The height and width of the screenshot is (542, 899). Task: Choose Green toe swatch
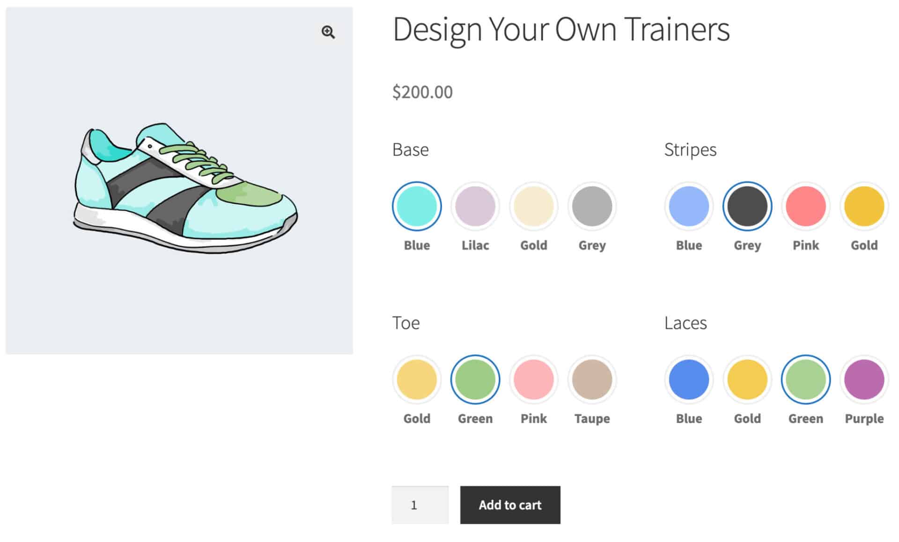(475, 379)
